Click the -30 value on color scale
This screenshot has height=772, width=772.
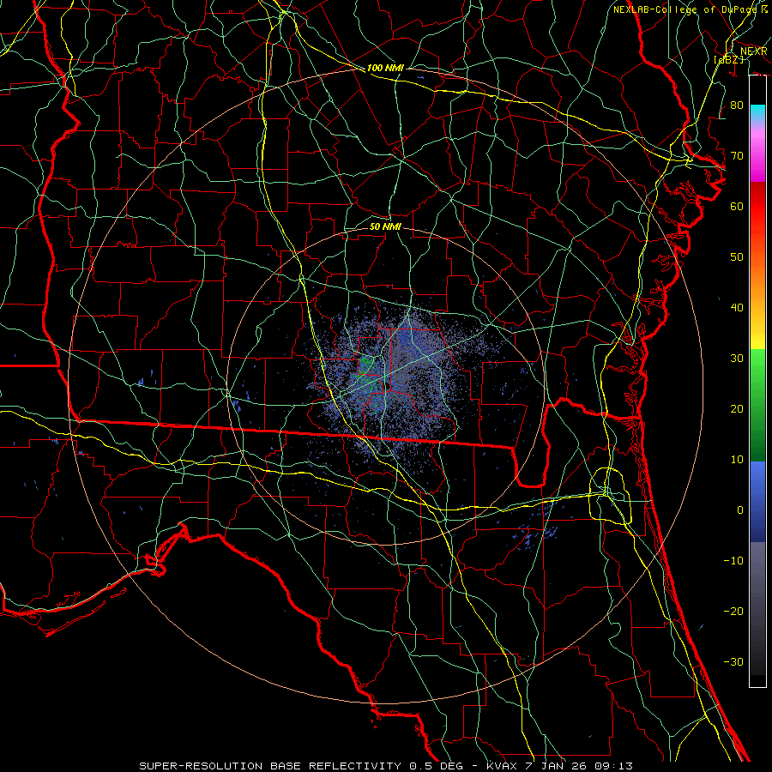733,661
